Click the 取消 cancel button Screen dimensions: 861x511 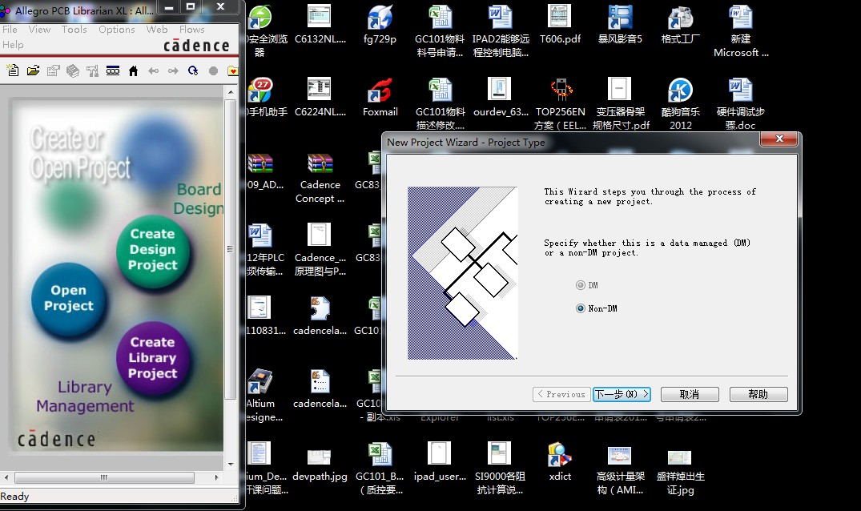pyautogui.click(x=690, y=394)
